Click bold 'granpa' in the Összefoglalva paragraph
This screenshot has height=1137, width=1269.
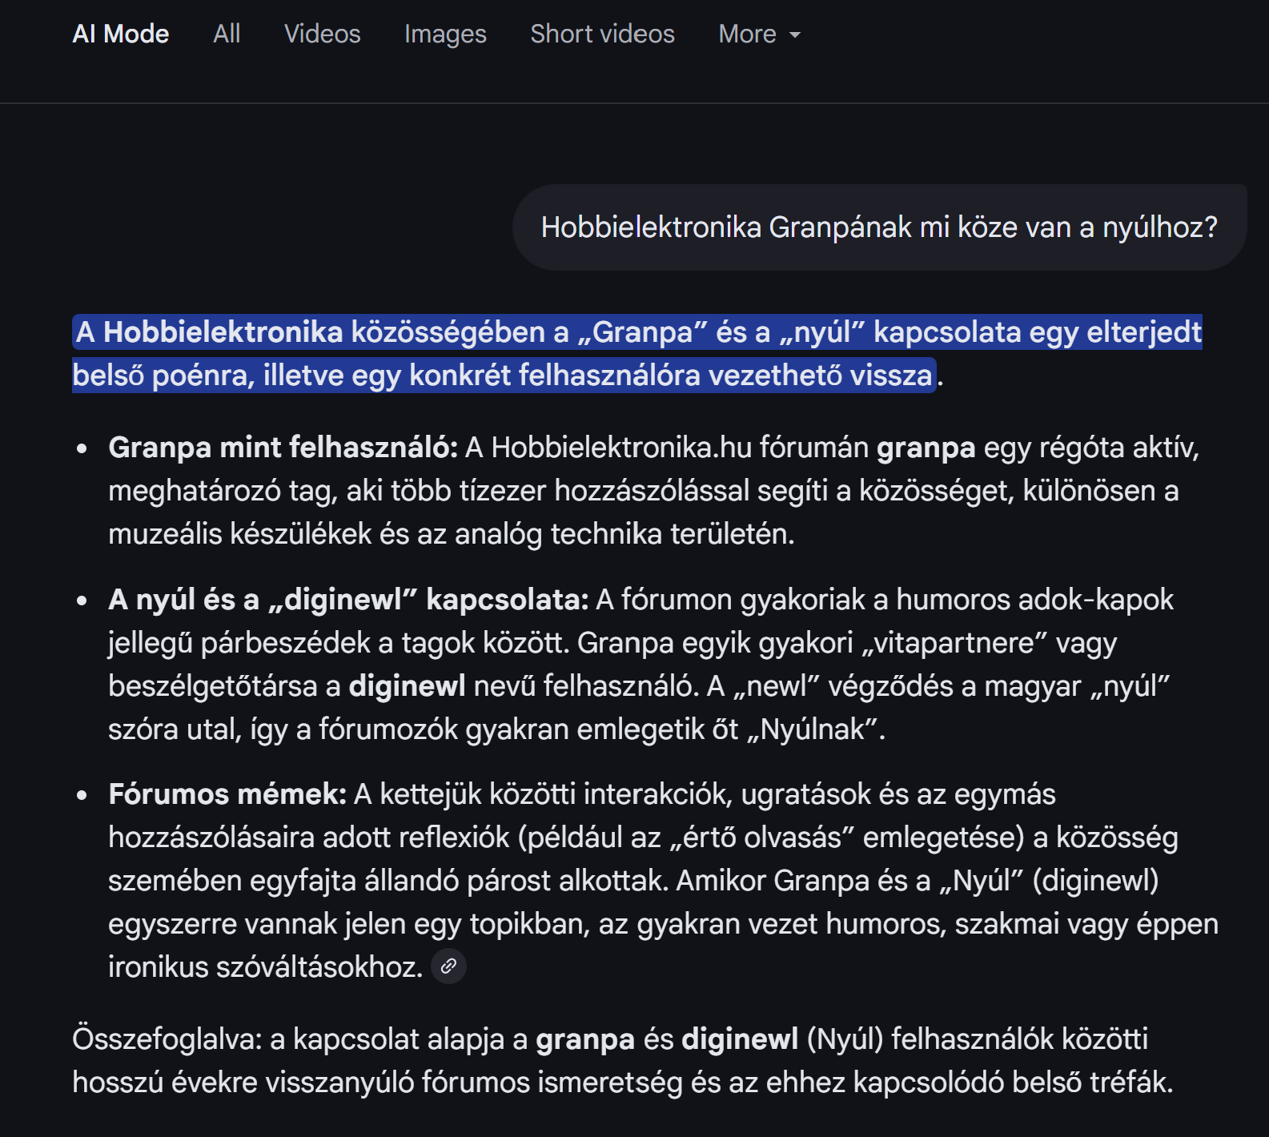(584, 1039)
